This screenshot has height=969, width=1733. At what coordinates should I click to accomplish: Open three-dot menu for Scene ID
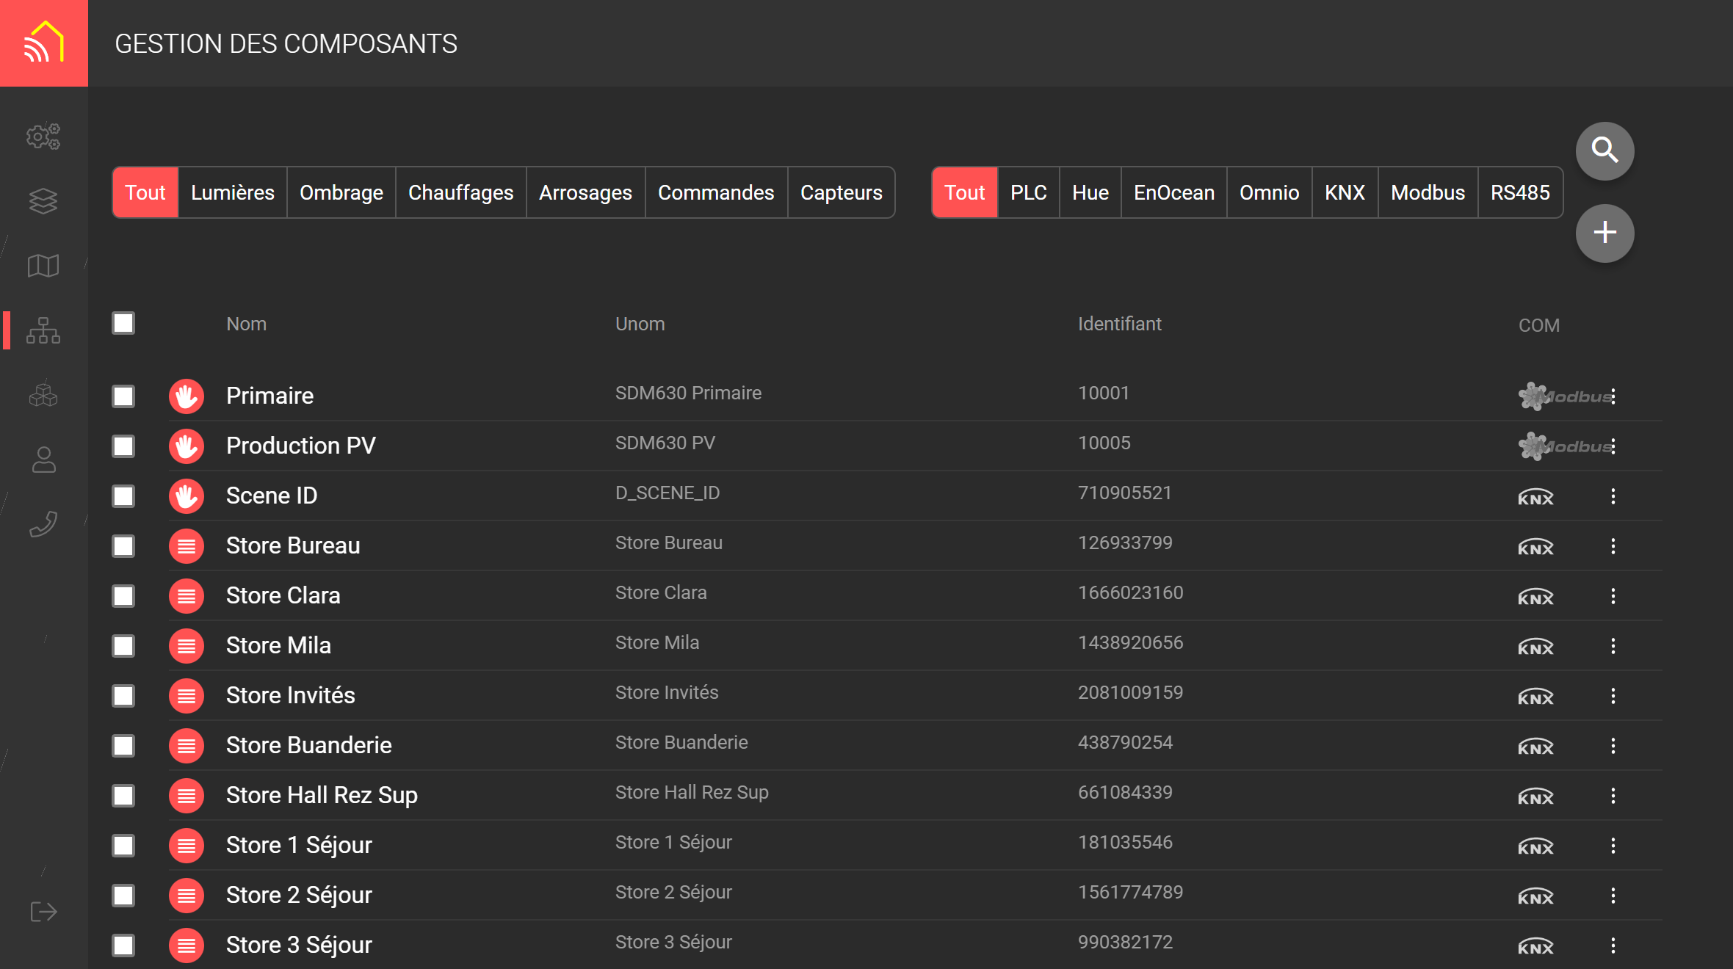[x=1613, y=496]
